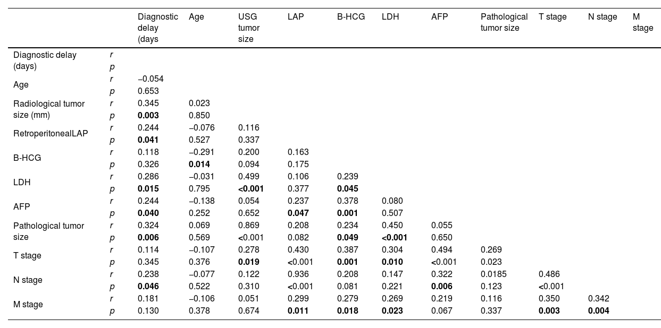Click the LDH row label
The image size is (661, 328).
tap(22, 183)
